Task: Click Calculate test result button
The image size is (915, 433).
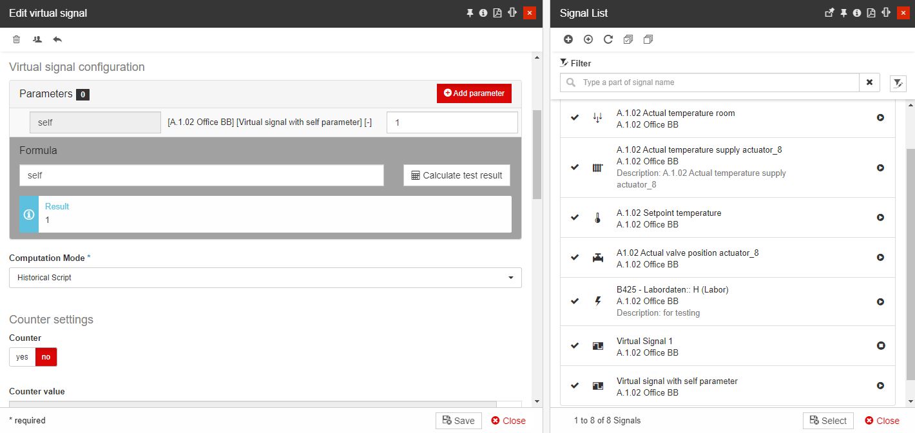Action: coord(456,175)
